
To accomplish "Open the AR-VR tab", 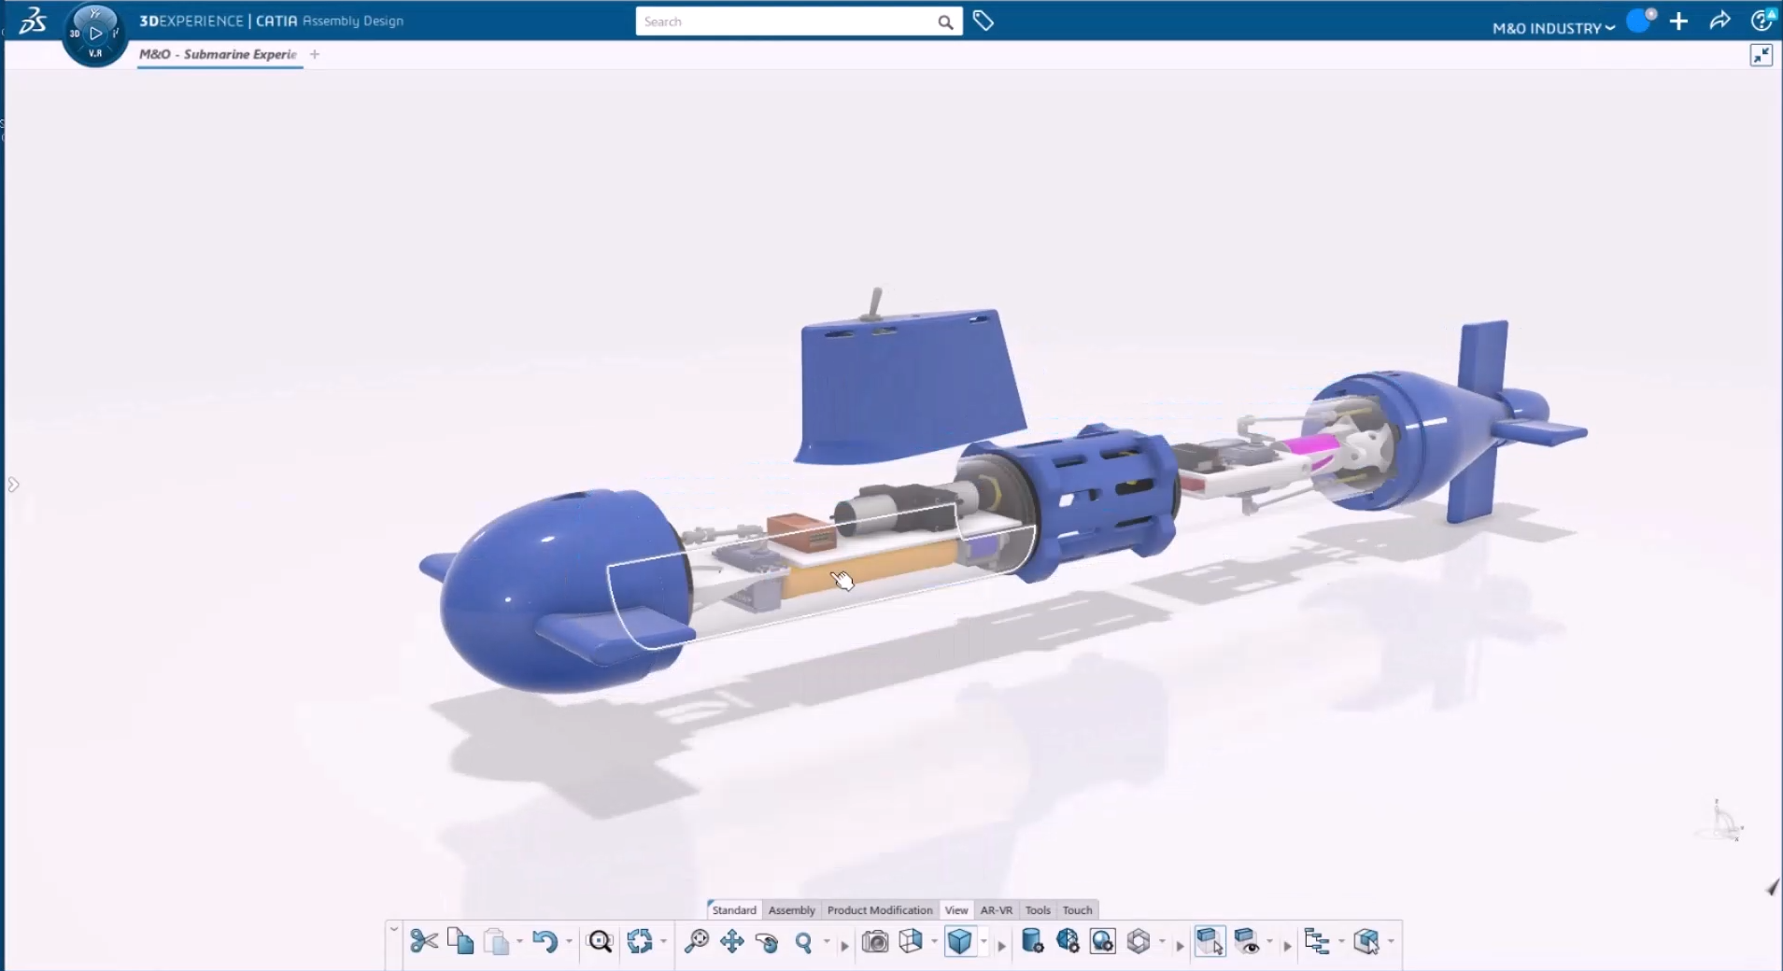I will (x=996, y=909).
